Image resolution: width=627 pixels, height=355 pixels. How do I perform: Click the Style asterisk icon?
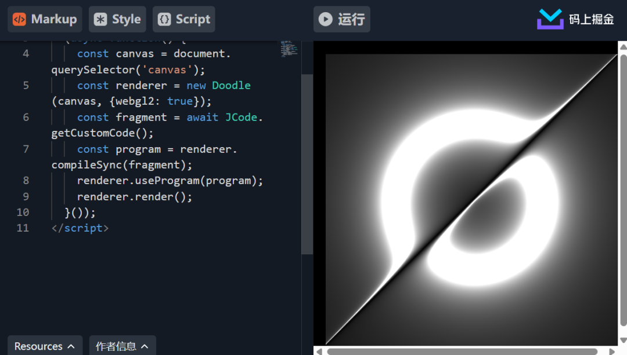(x=100, y=19)
